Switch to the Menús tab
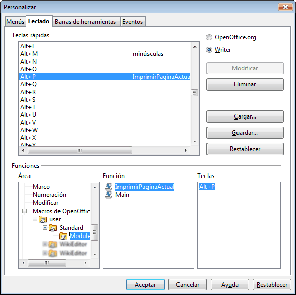Viewport: 296px width, 295px height. (15, 22)
